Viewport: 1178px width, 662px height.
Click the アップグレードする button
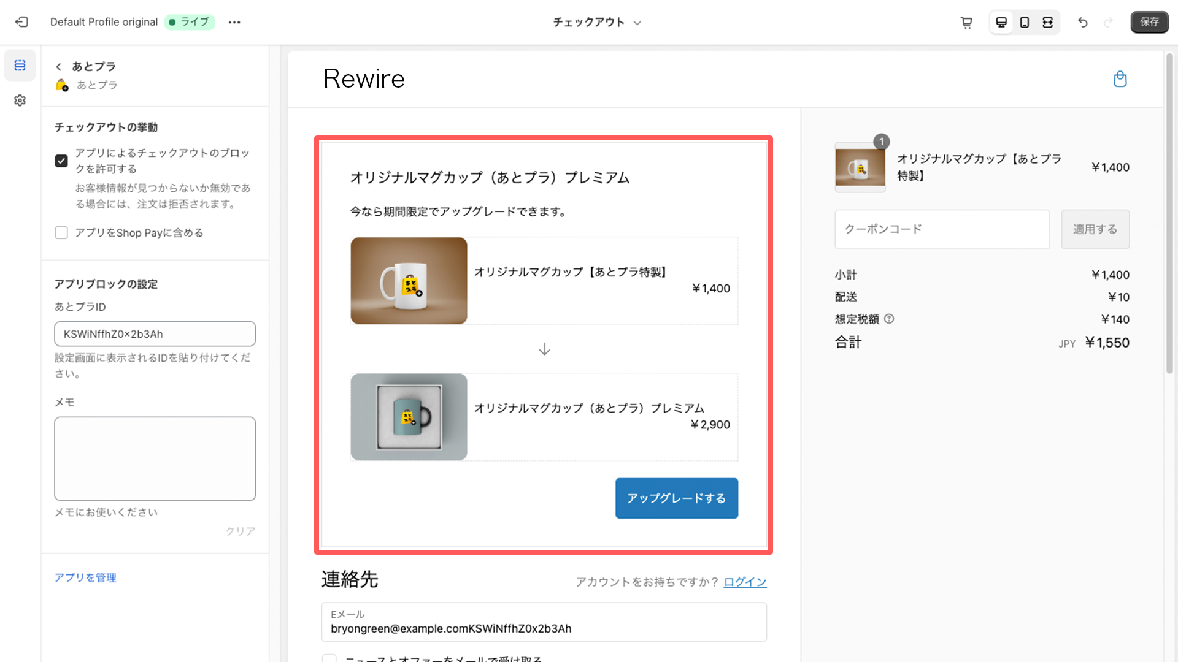pyautogui.click(x=677, y=498)
